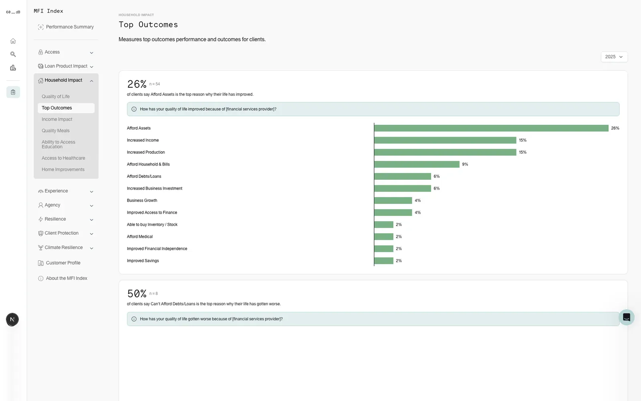This screenshot has height=401, width=641.
Task: Select the clipboard icon in left rail
Action: point(13,92)
